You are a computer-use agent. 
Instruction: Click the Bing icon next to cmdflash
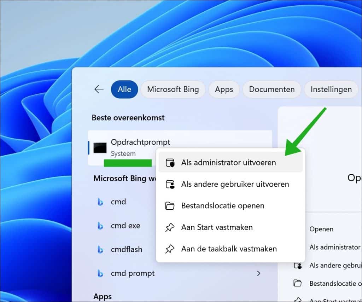100,250
